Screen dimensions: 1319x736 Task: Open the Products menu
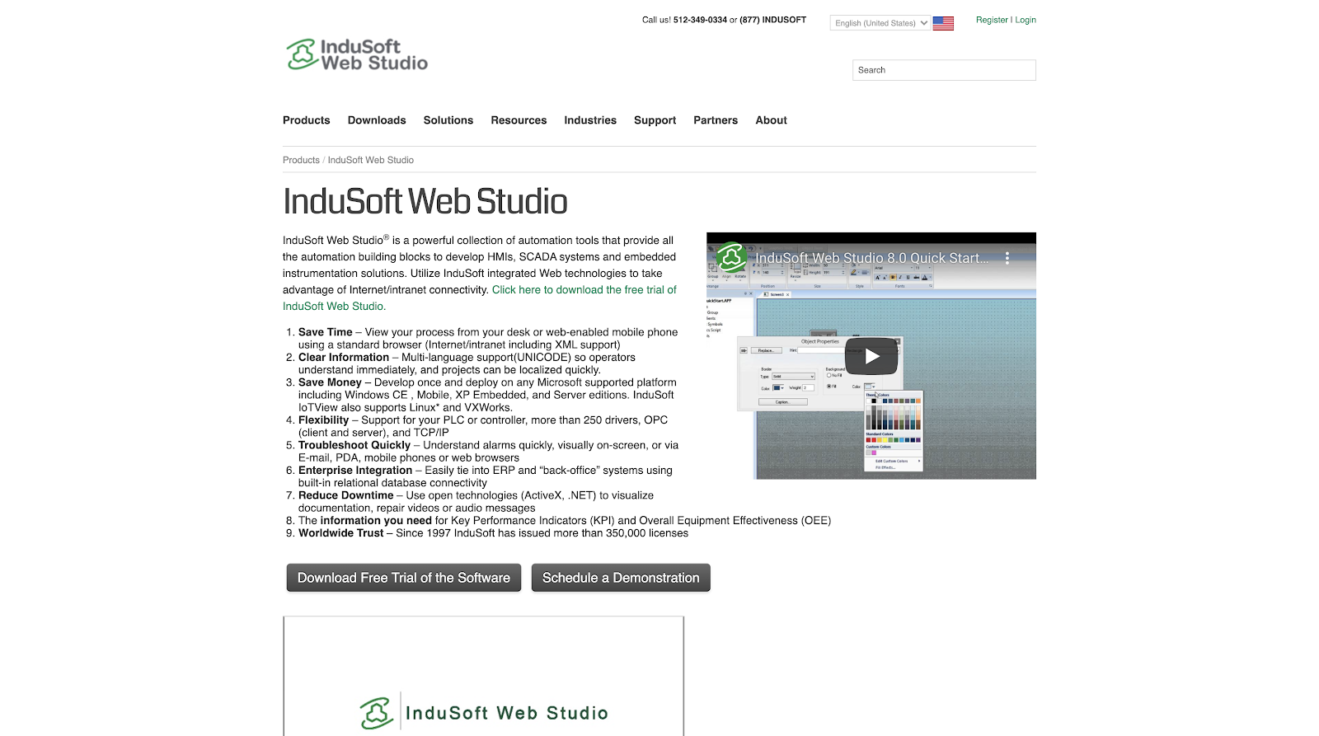pyautogui.click(x=307, y=120)
